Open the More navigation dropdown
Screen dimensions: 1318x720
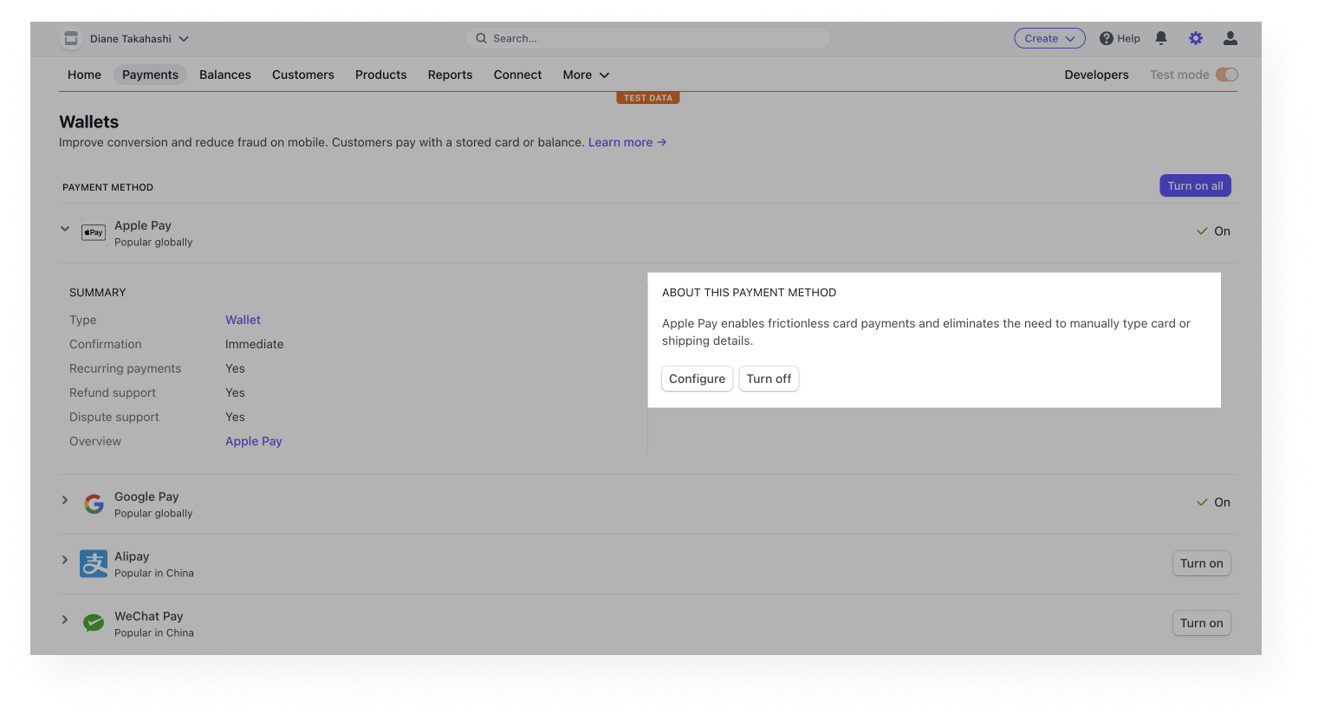click(585, 75)
